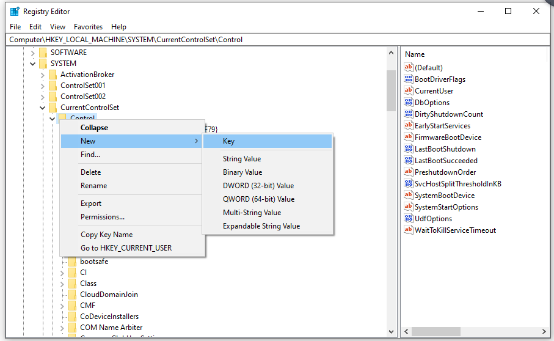Choose Multi-String Value
The image size is (554, 341).
268,213
